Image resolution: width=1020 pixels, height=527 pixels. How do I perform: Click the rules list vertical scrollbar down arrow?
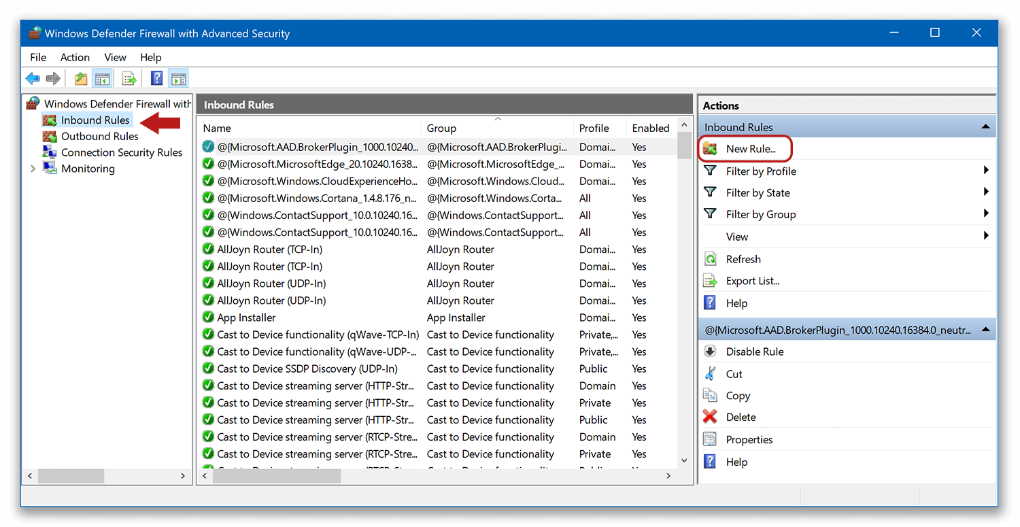pyautogui.click(x=685, y=460)
